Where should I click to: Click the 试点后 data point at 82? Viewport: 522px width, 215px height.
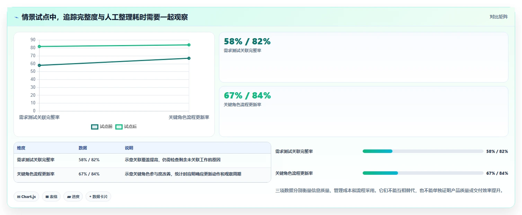(39, 46)
